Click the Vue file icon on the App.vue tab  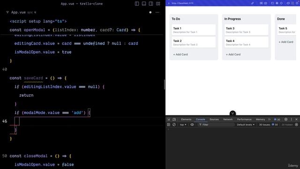click(x=7, y=12)
